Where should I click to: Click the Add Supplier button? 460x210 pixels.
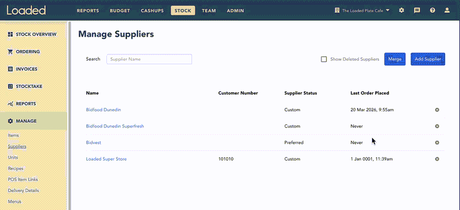[428, 59]
